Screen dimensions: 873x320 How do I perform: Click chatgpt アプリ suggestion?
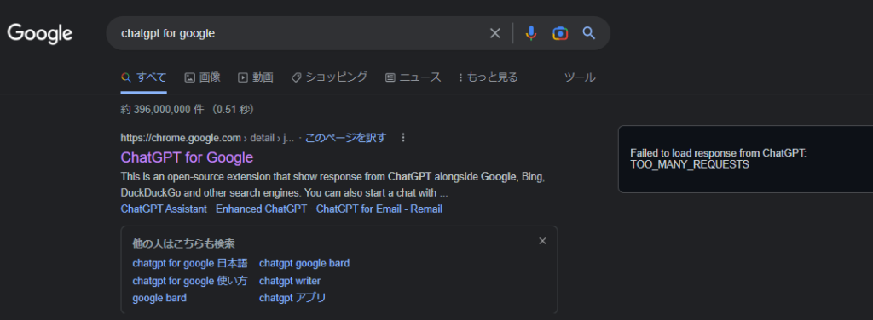click(x=292, y=298)
